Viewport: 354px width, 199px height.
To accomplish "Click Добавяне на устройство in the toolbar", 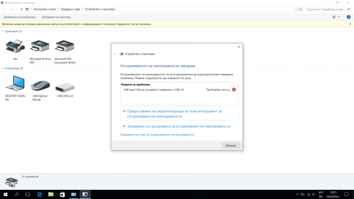I will [19, 17].
